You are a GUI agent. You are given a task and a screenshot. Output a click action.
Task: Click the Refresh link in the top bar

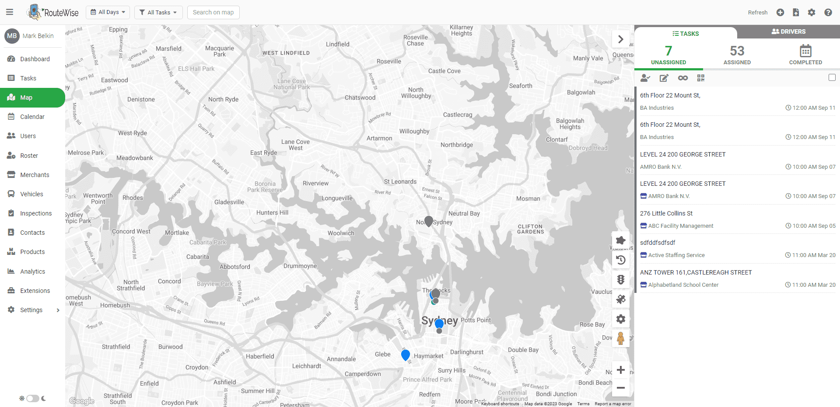pyautogui.click(x=757, y=12)
